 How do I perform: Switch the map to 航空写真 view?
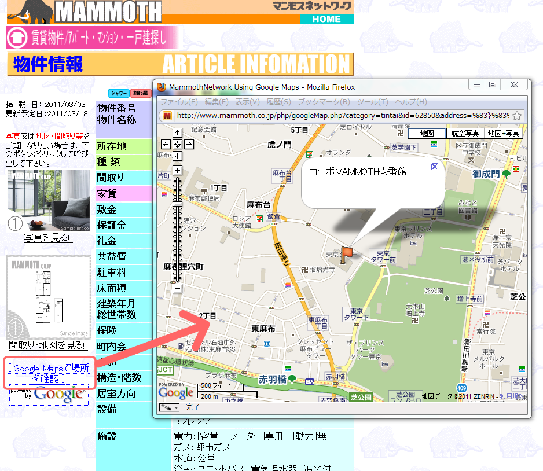465,134
